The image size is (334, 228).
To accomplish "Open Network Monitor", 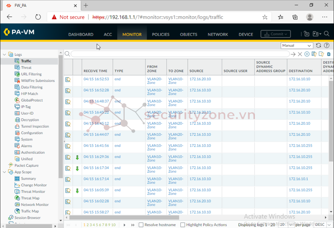I will click(35, 205).
